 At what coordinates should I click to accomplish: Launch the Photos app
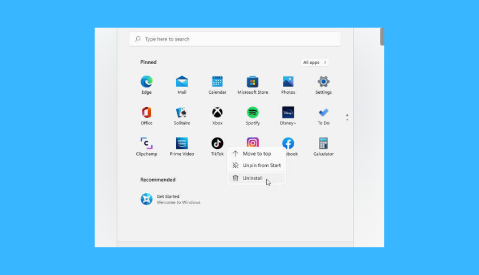(288, 82)
